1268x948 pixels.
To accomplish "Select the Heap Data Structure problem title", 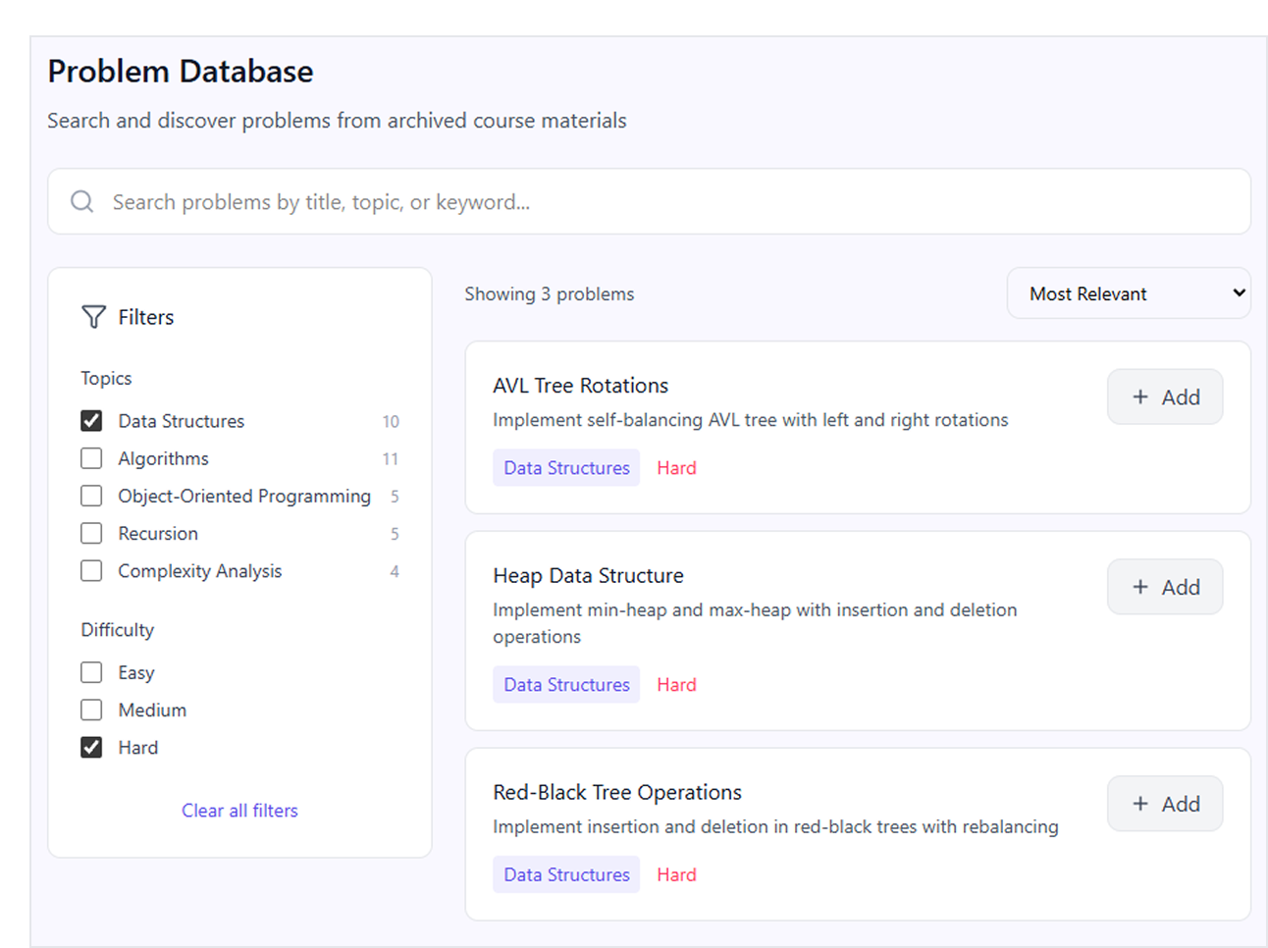I will coord(588,576).
